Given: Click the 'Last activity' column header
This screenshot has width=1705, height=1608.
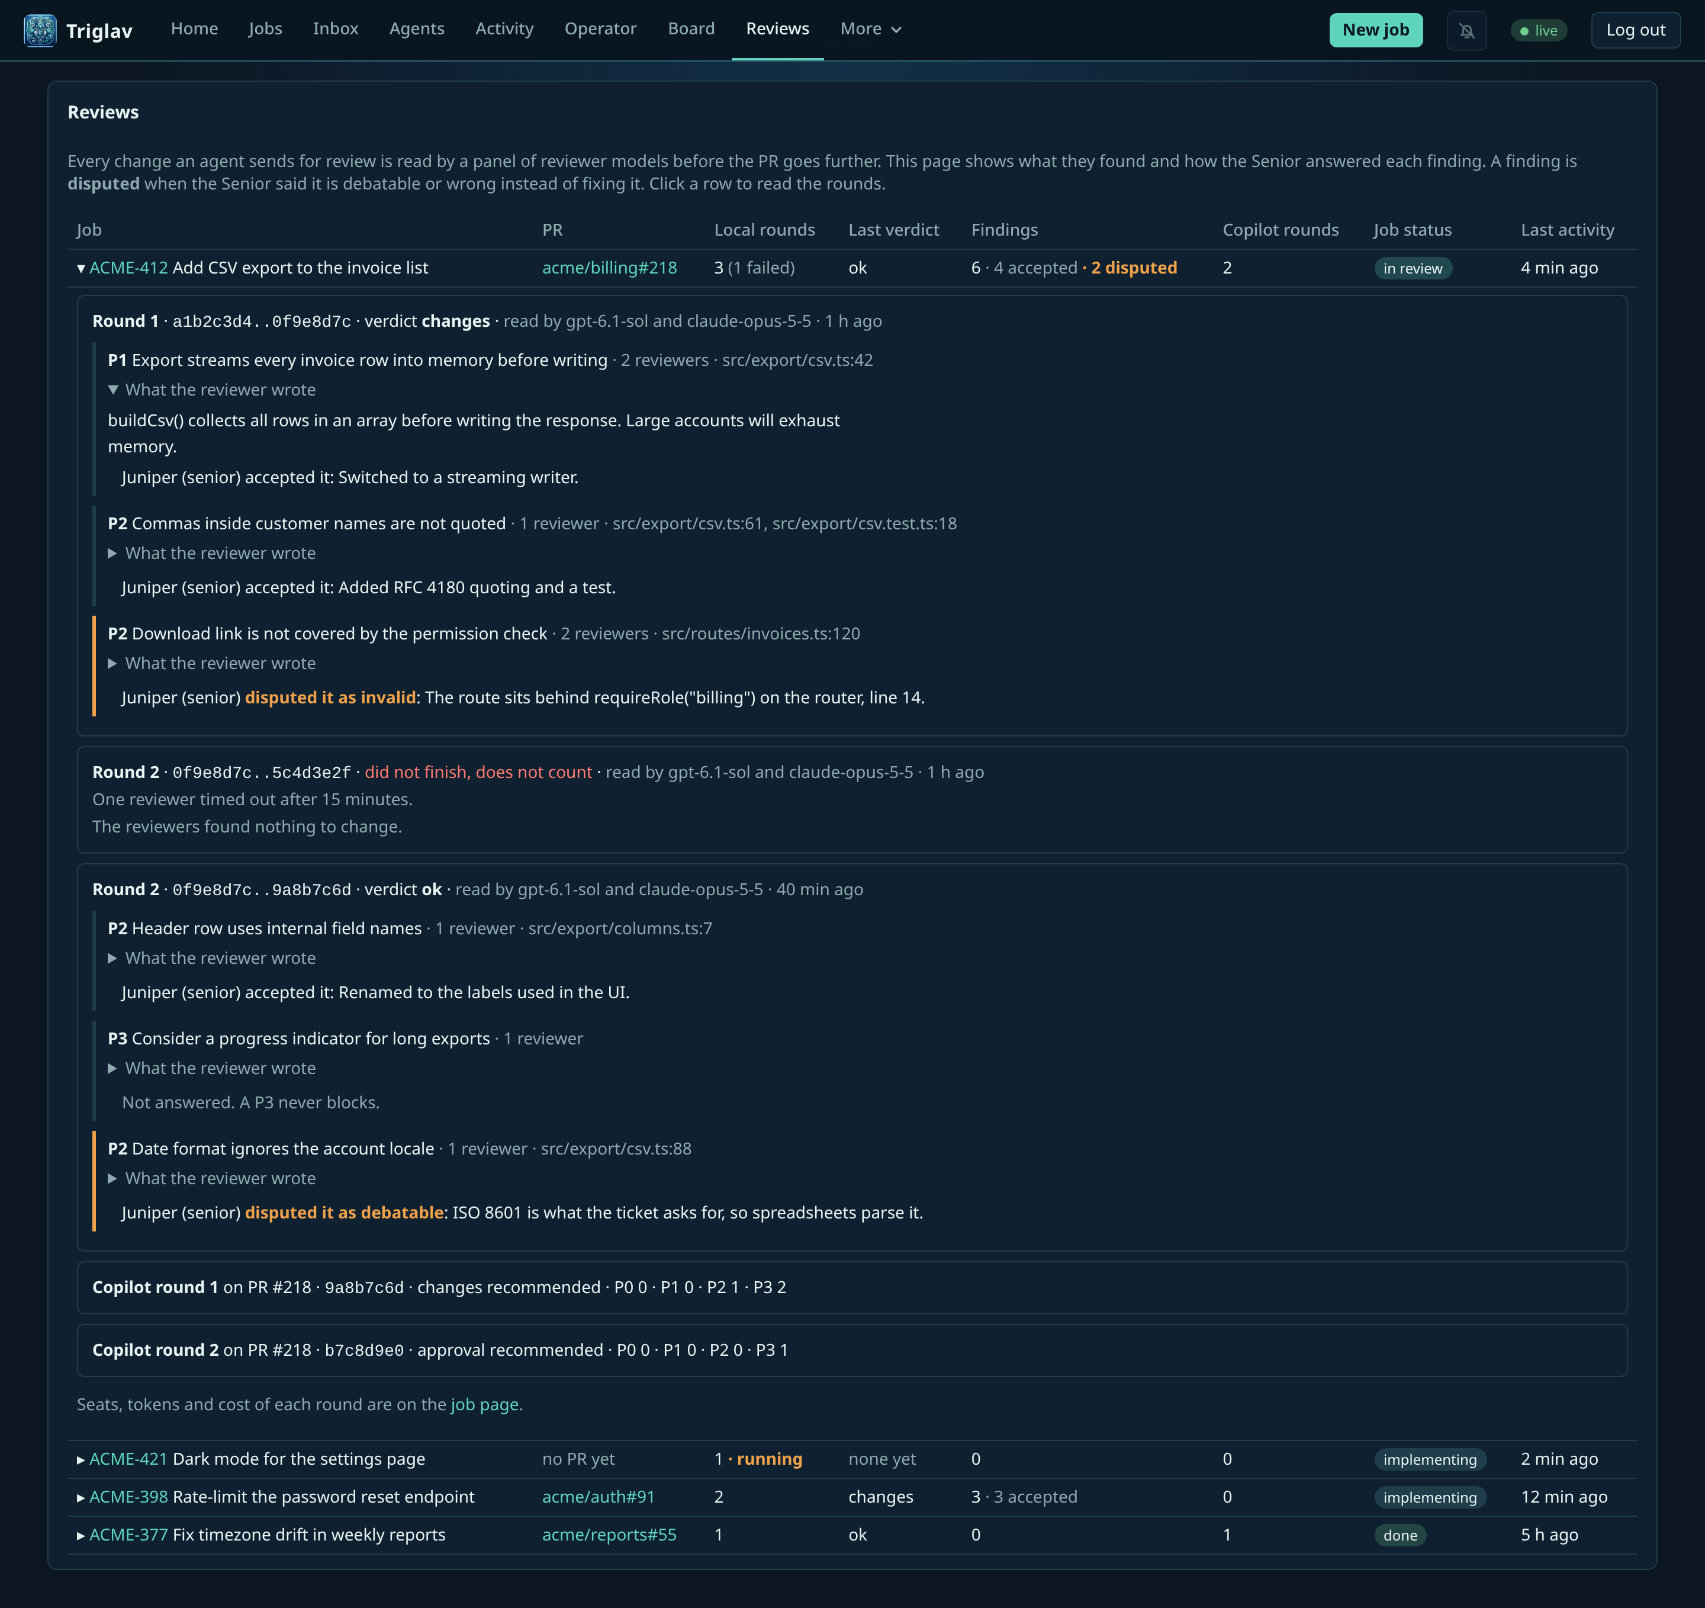Looking at the screenshot, I should click(x=1567, y=230).
